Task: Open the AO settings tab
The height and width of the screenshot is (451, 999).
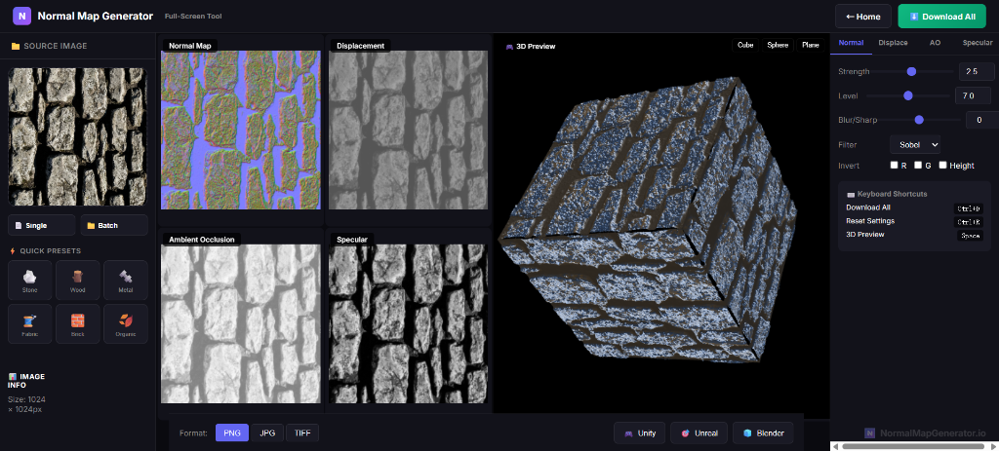Action: pos(935,43)
